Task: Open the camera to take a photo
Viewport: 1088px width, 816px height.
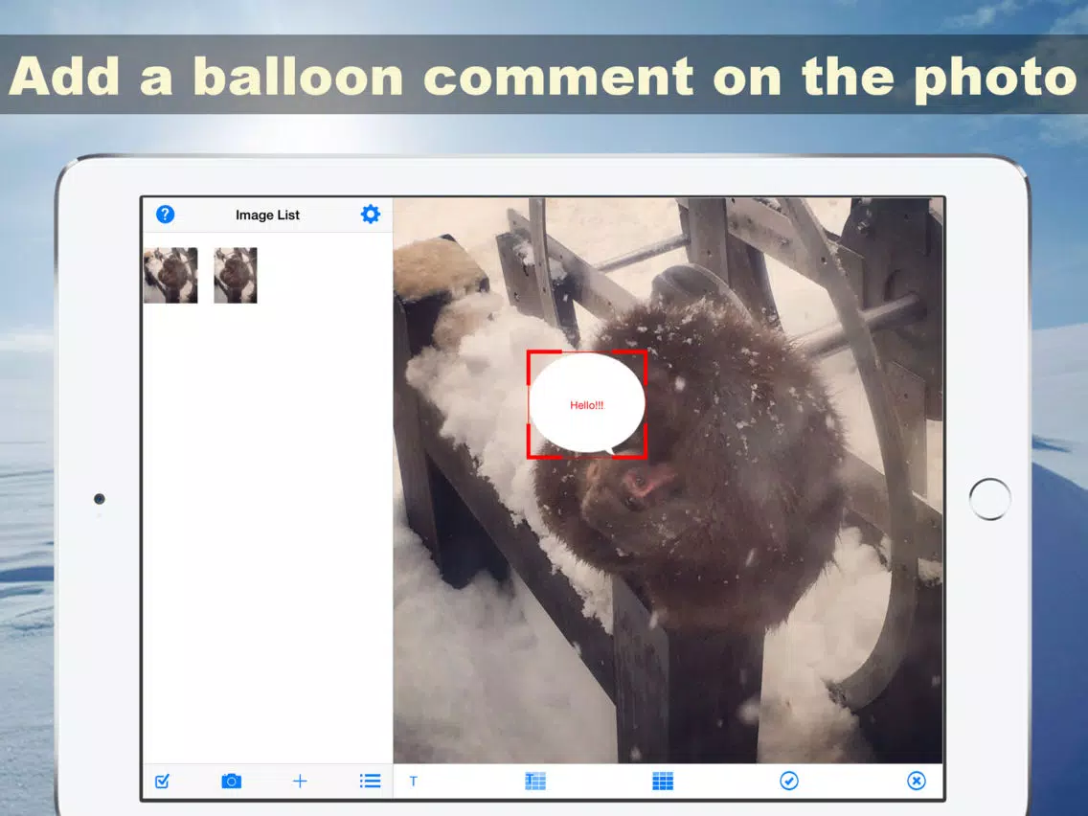Action: coord(231,782)
